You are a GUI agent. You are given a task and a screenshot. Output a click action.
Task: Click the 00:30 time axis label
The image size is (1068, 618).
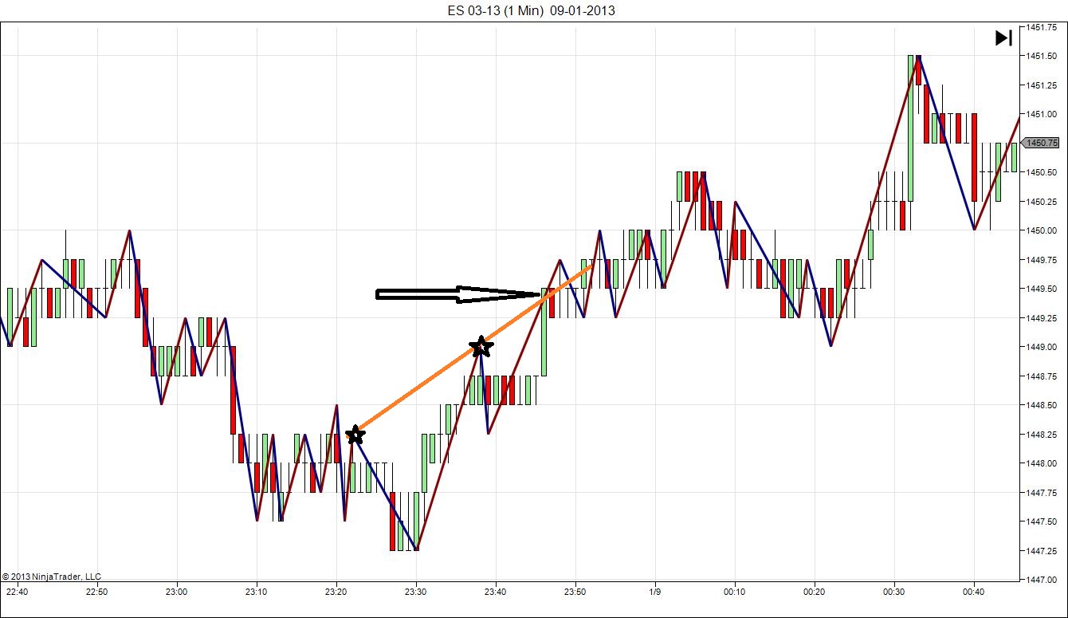[894, 592]
